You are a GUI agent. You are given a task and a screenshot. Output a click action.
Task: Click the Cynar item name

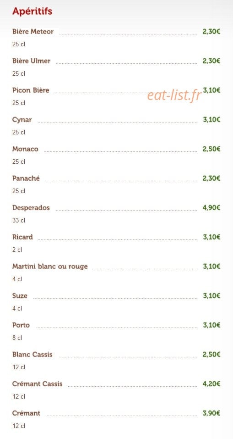coord(22,120)
